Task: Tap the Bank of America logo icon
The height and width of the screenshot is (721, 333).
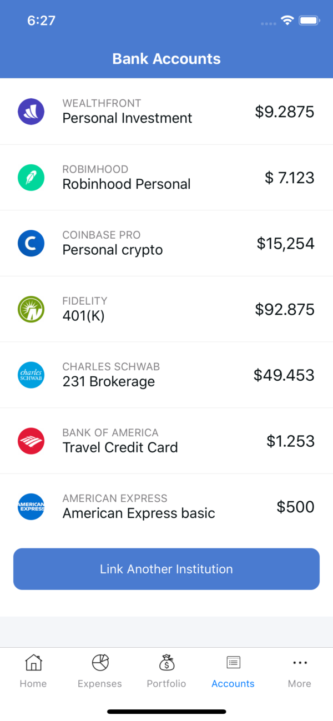Action: 31,441
